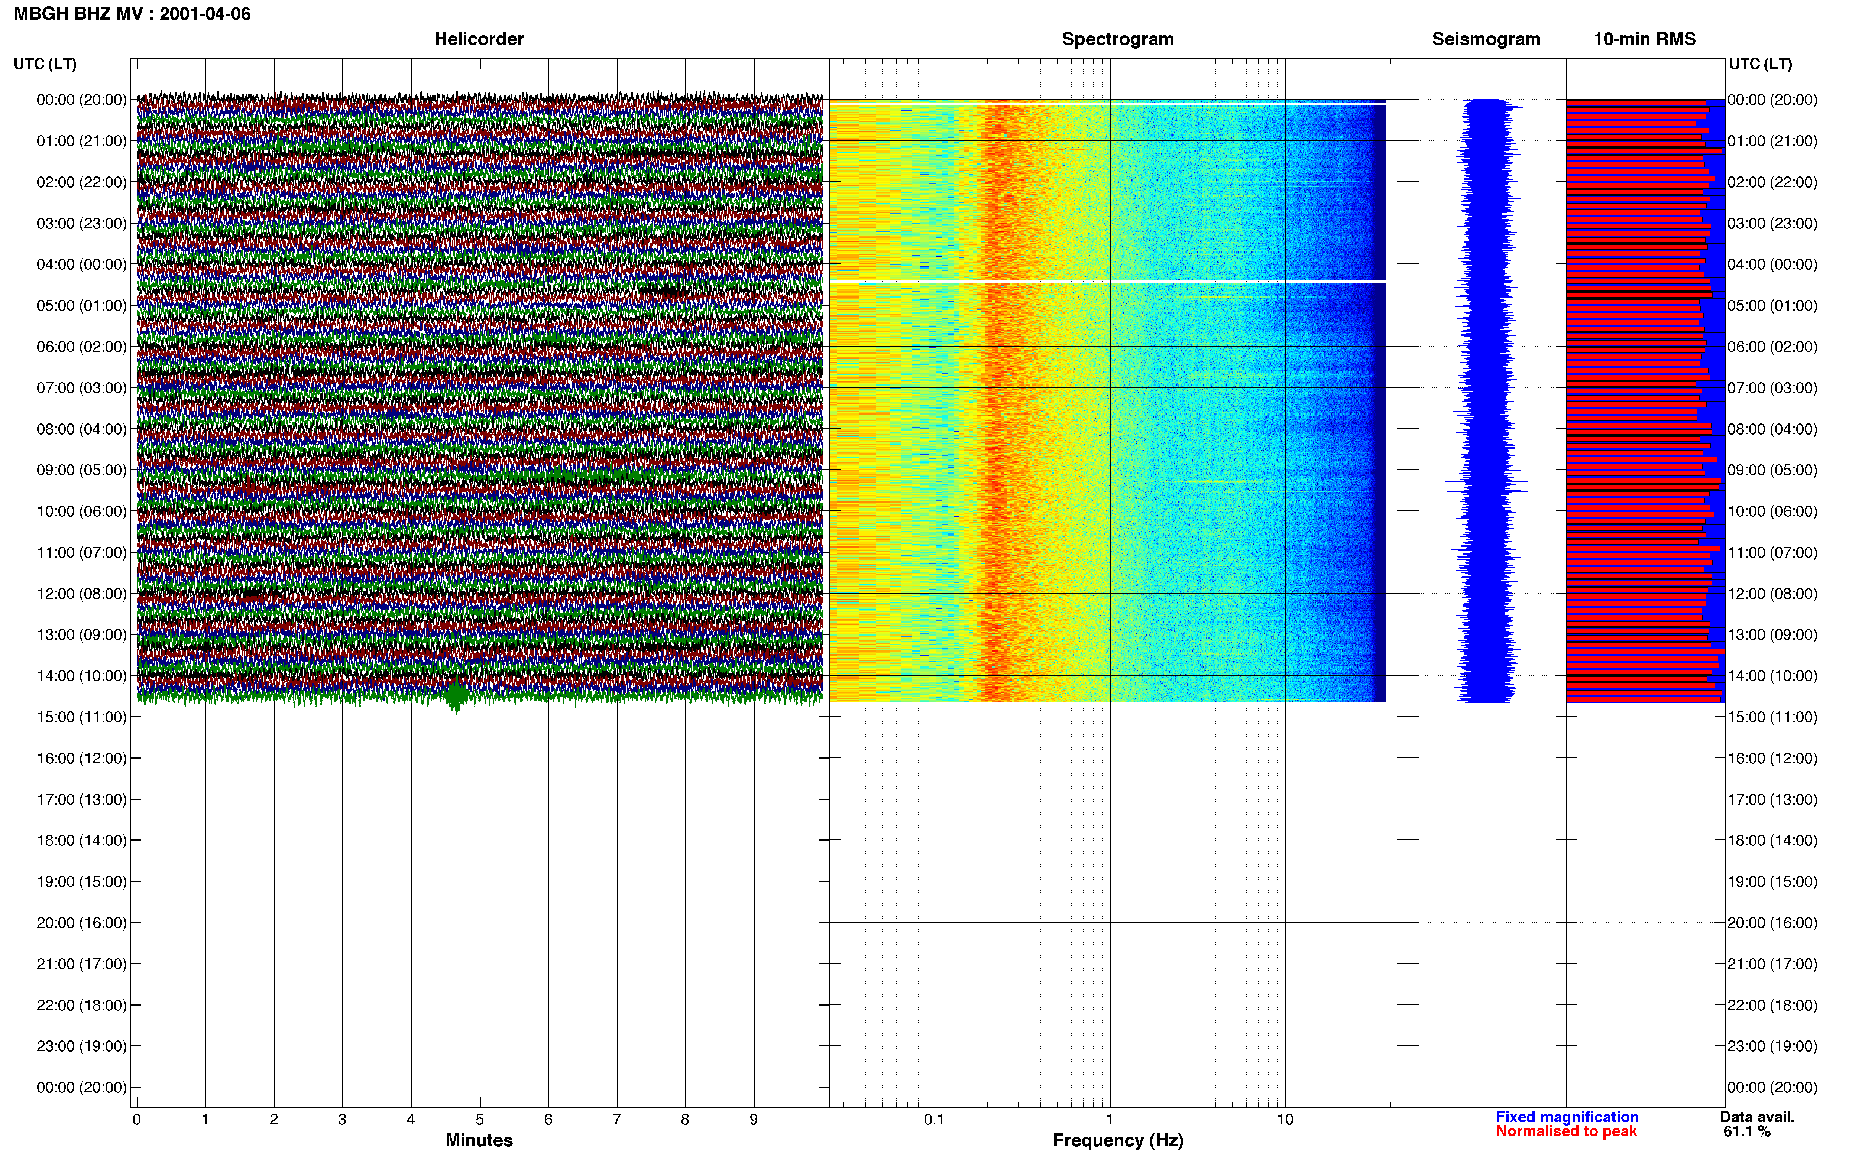1865x1166 pixels.
Task: Click RMS-side time label '02:00 (22:00)'
Action: pyautogui.click(x=1772, y=182)
